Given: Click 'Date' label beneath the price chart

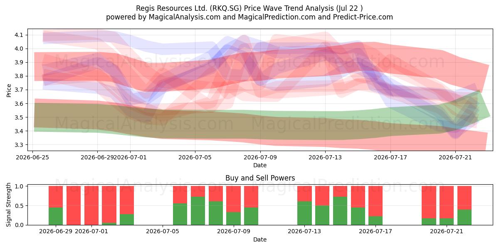Looking at the screenshot, I should pyautogui.click(x=260, y=165).
